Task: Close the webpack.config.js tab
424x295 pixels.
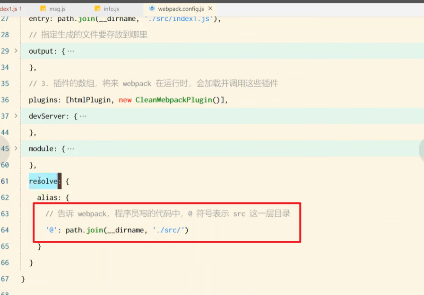Action: pos(210,8)
